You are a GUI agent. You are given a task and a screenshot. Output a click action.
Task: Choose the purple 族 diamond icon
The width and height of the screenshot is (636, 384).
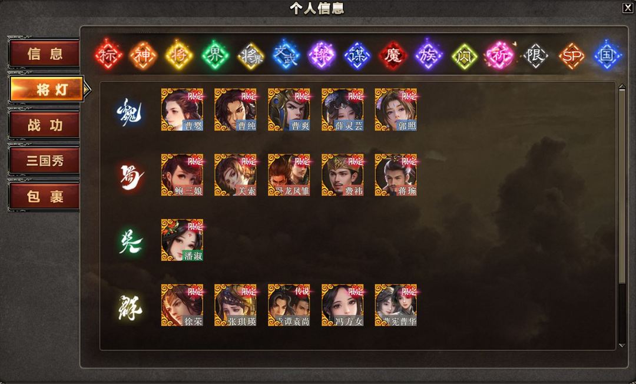428,55
